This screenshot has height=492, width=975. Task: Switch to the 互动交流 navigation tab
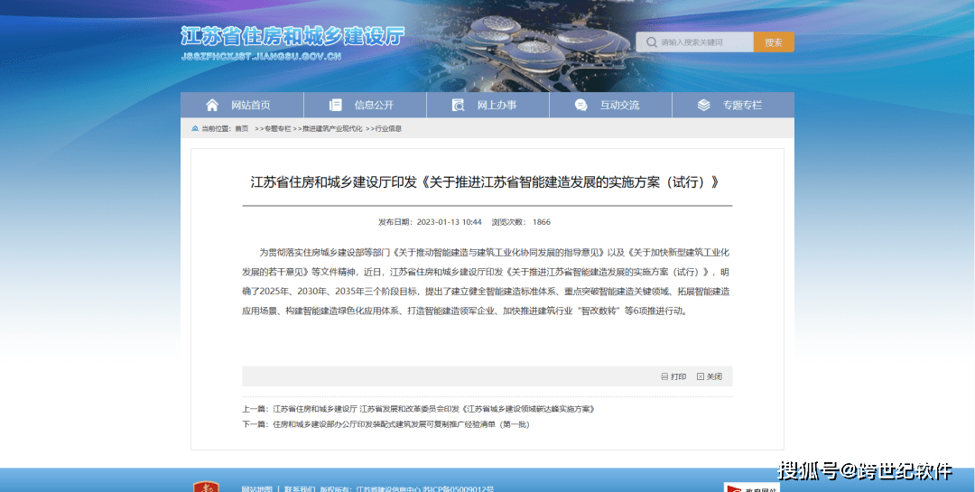click(610, 105)
